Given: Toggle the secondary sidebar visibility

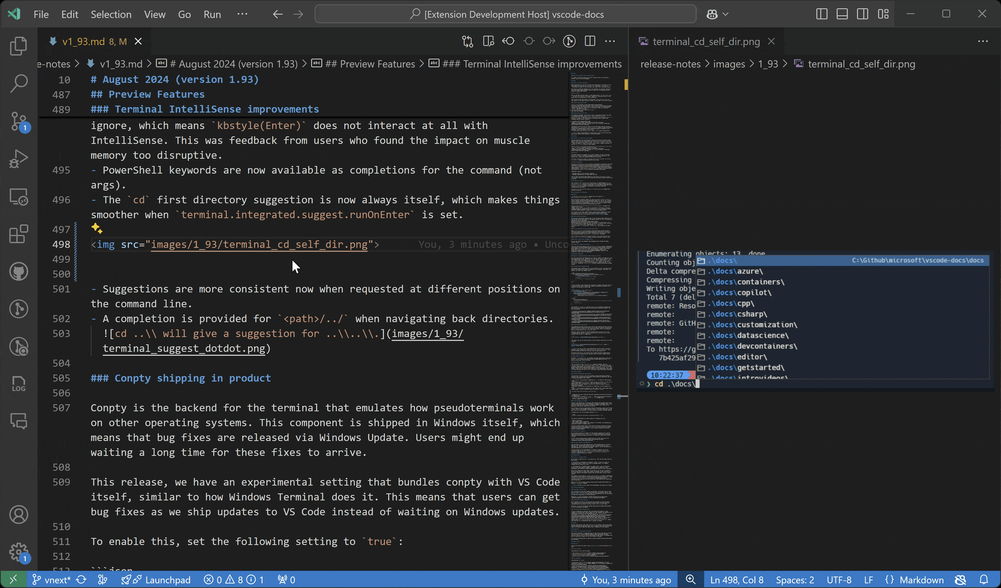Looking at the screenshot, I should pyautogui.click(x=863, y=14).
